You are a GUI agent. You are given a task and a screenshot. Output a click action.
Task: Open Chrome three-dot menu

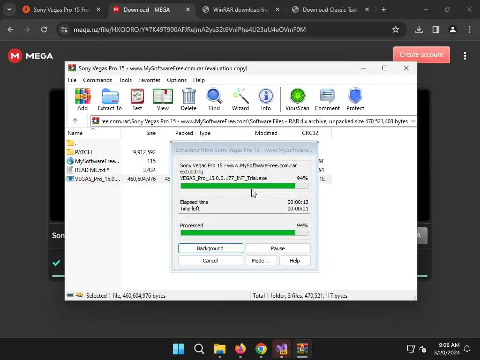click(470, 30)
